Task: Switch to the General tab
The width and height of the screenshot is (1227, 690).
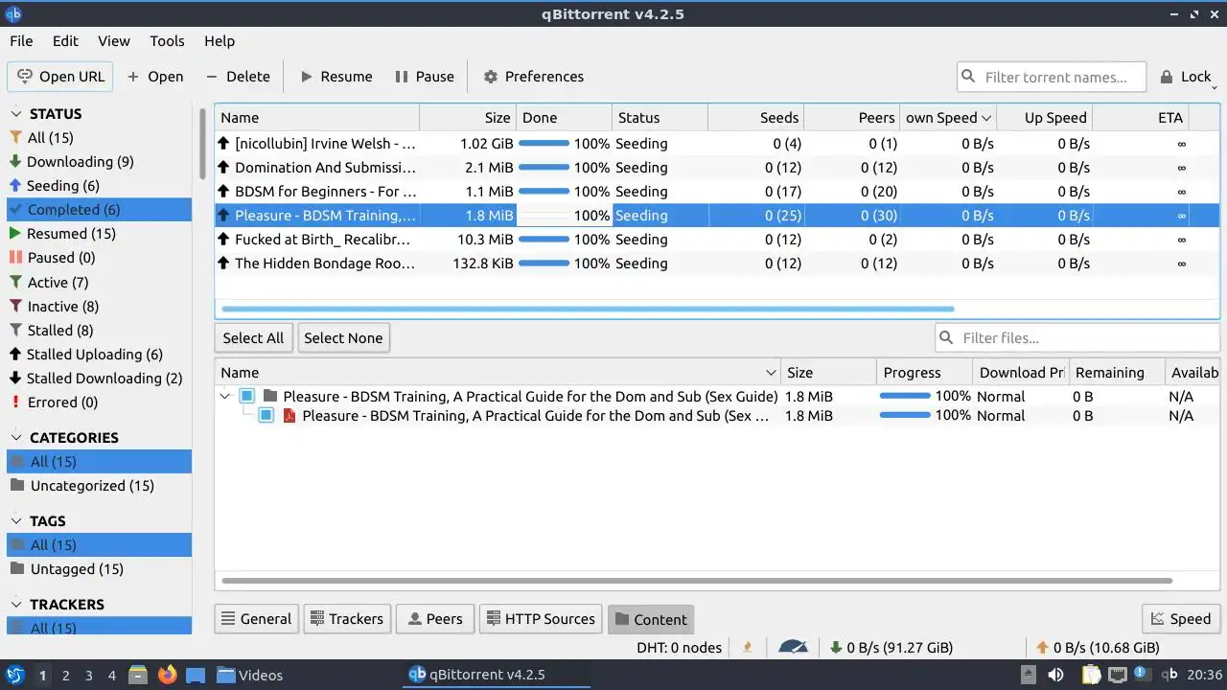Action: (256, 619)
